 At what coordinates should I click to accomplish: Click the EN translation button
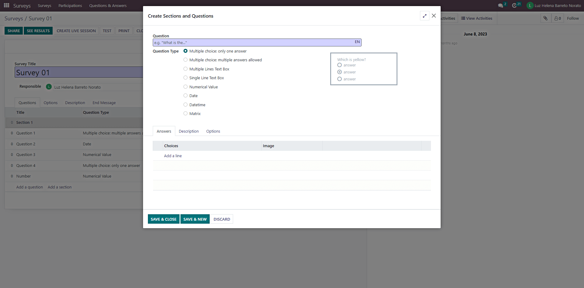357,42
